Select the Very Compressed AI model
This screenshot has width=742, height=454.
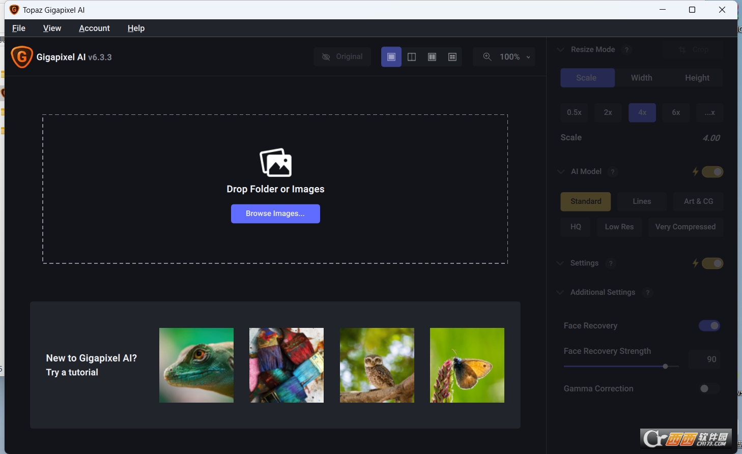pos(686,227)
